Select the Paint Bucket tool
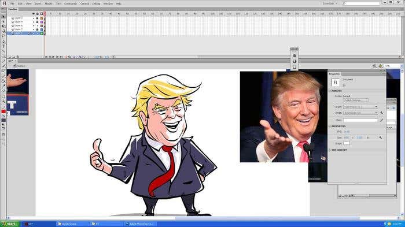405x227 pixels. pyautogui.click(x=3, y=81)
